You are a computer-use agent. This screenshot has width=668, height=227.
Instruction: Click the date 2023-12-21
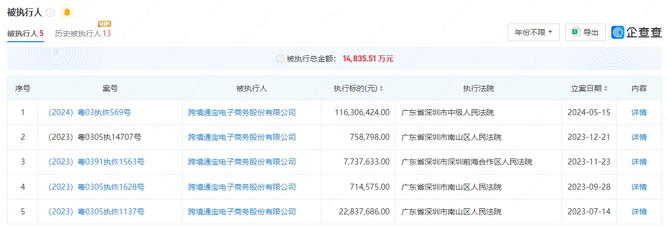(x=589, y=137)
